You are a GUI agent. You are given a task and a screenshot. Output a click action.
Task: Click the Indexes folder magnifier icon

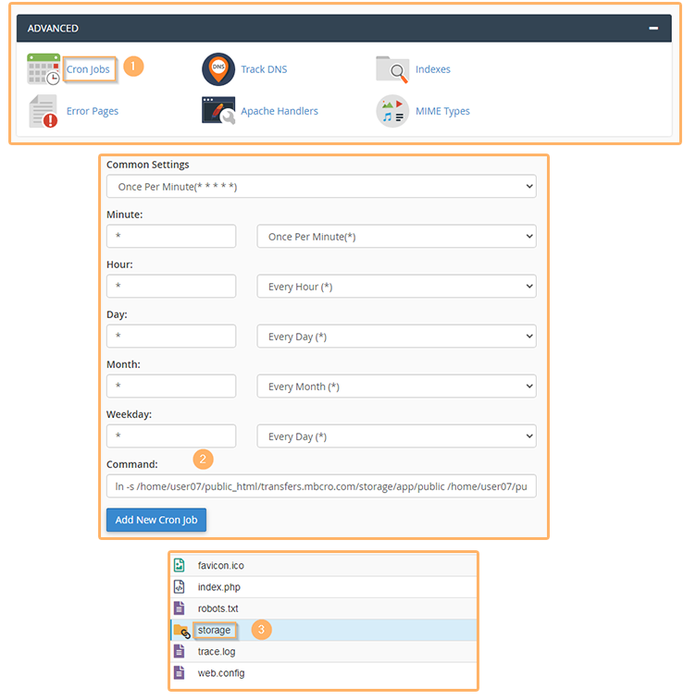point(392,69)
